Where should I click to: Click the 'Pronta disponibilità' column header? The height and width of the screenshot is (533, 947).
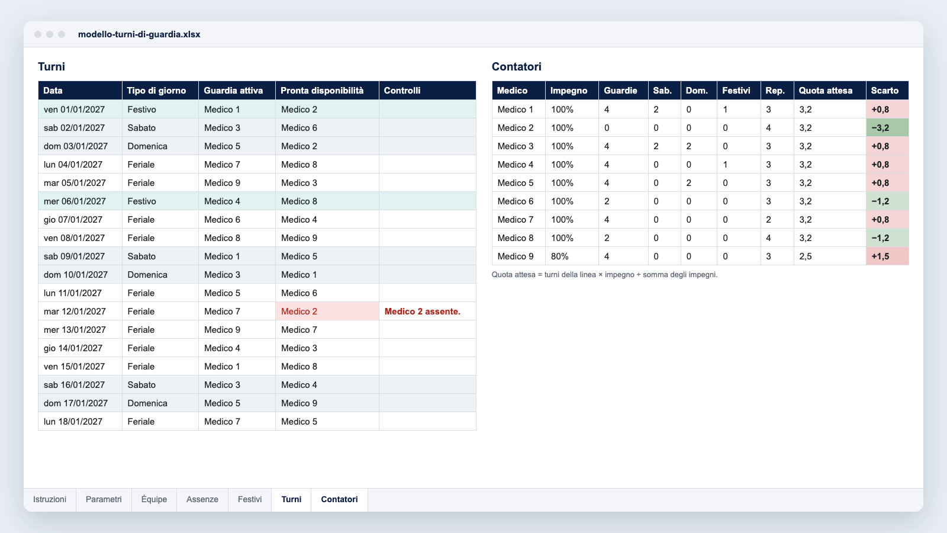tap(327, 90)
